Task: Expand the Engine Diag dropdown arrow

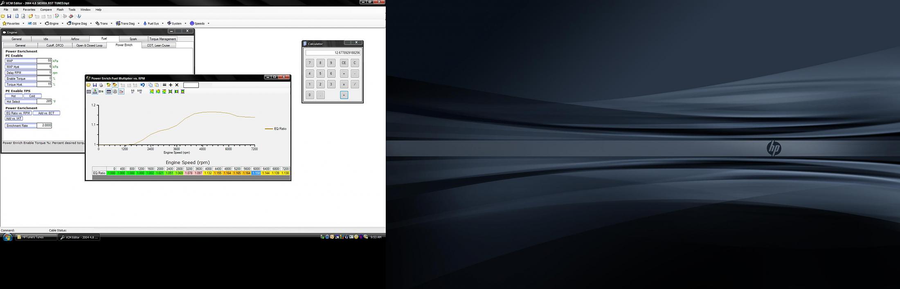Action: point(91,24)
